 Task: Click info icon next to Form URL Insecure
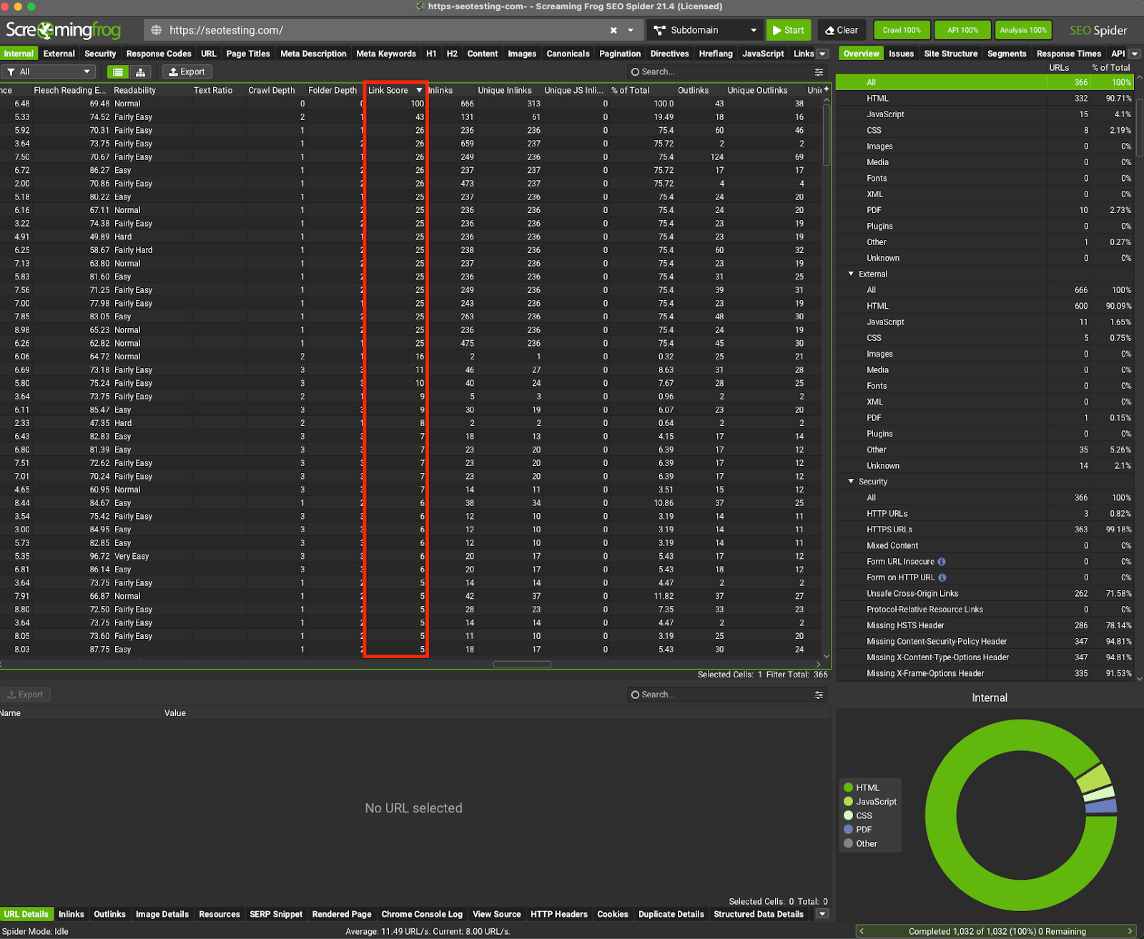click(x=942, y=562)
